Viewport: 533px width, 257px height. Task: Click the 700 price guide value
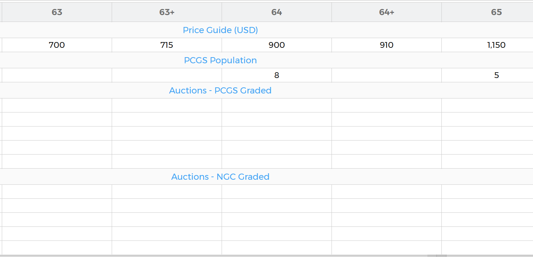click(x=57, y=45)
